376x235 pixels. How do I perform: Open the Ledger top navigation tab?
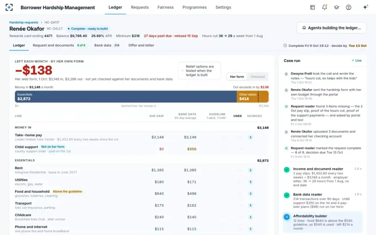[115, 7]
